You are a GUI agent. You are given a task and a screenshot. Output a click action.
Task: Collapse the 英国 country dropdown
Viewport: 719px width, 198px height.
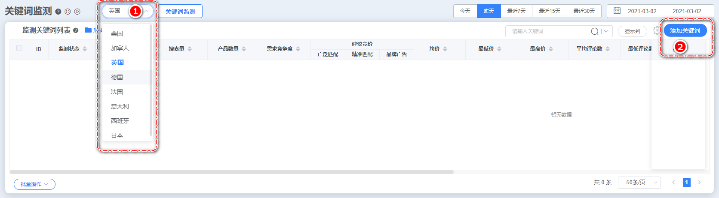(x=146, y=11)
